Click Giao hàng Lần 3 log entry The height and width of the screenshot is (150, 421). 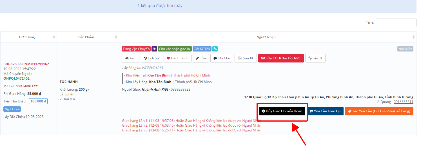tap(191, 130)
